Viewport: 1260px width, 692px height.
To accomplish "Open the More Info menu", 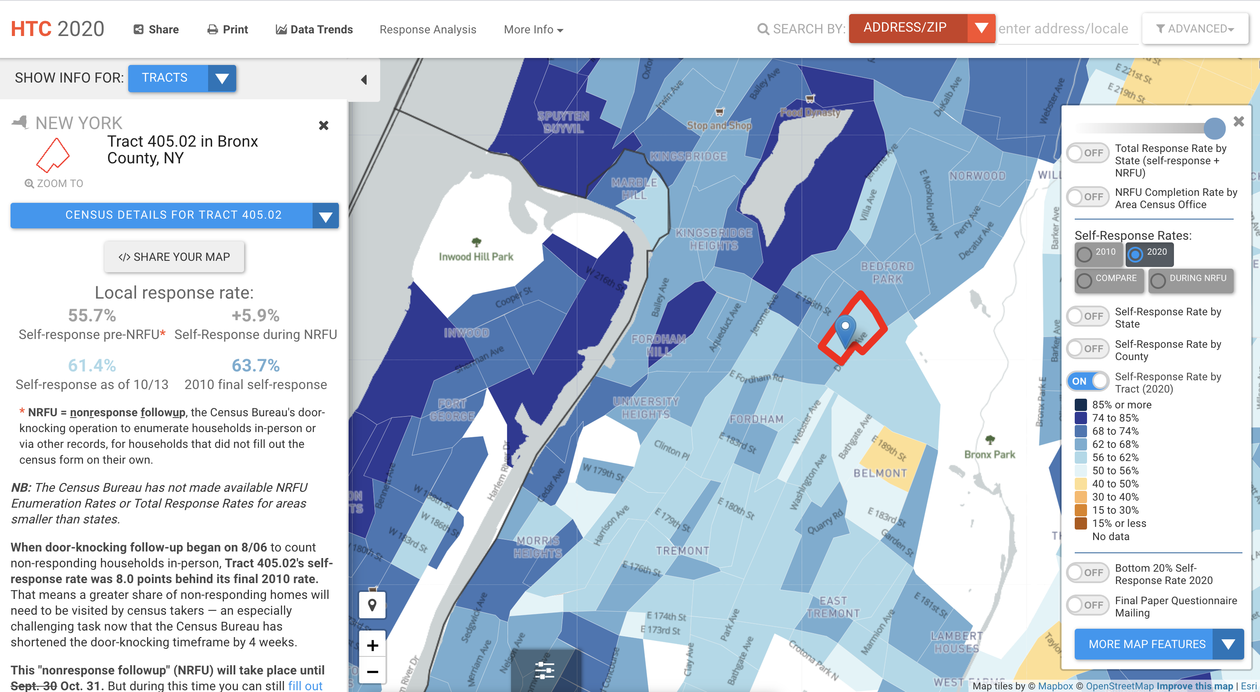I will click(x=534, y=29).
